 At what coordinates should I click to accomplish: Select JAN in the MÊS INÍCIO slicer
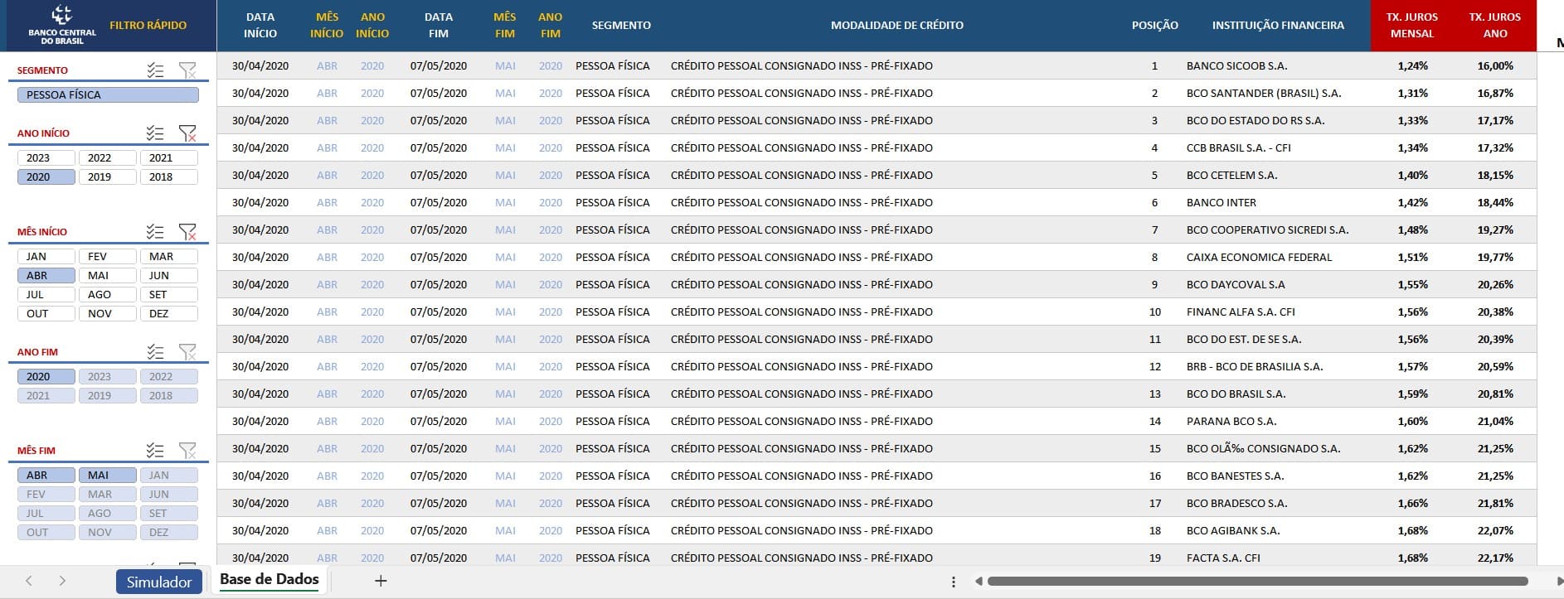tap(46, 256)
